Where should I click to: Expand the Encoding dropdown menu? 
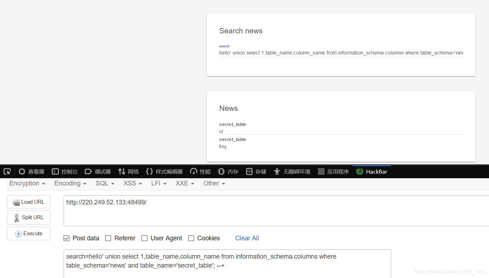70,183
